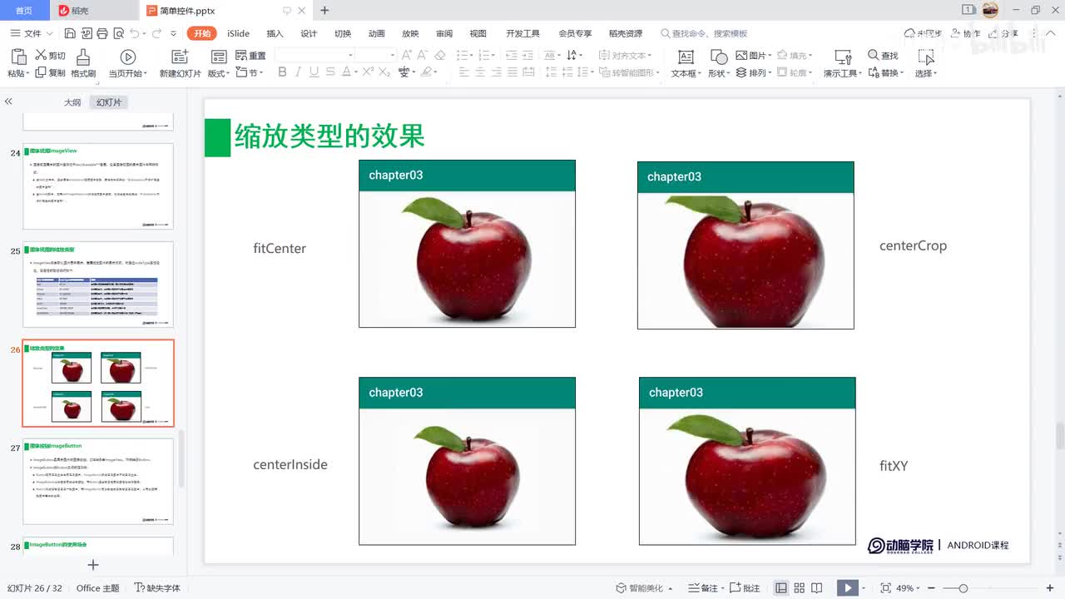Image resolution: width=1065 pixels, height=599 pixels.
Task: Open the zoom percentage 49% dropdown
Action: coord(919,588)
